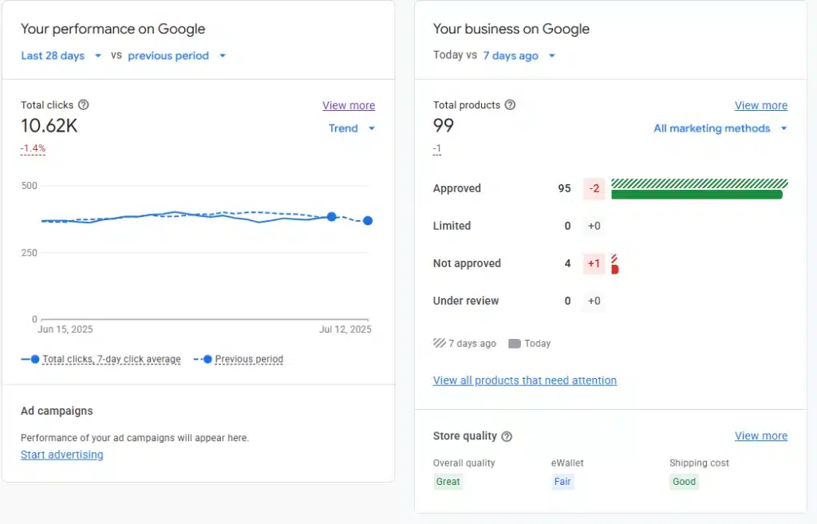The height and width of the screenshot is (524, 817).
Task: Click the 7 days ago striped legend icon
Action: click(x=439, y=344)
